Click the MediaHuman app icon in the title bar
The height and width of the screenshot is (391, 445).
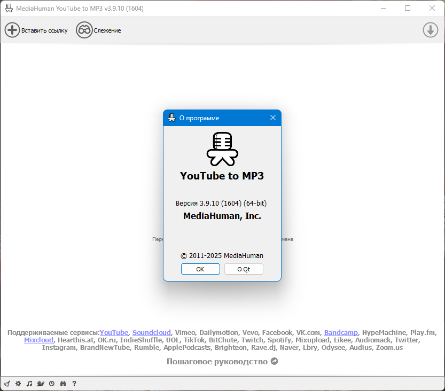click(x=9, y=8)
